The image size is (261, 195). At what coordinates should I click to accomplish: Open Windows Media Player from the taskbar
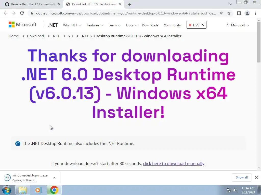pyautogui.click(x=38, y=190)
